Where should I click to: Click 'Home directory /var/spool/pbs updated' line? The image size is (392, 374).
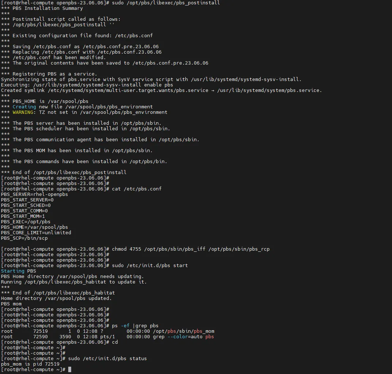coord(56,298)
